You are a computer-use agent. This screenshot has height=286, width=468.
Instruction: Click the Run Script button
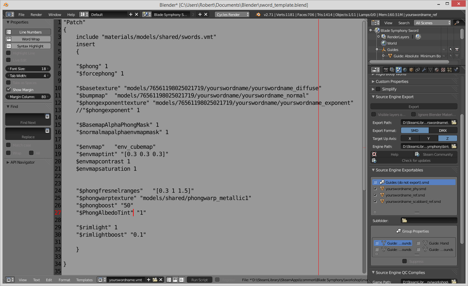pyautogui.click(x=199, y=280)
